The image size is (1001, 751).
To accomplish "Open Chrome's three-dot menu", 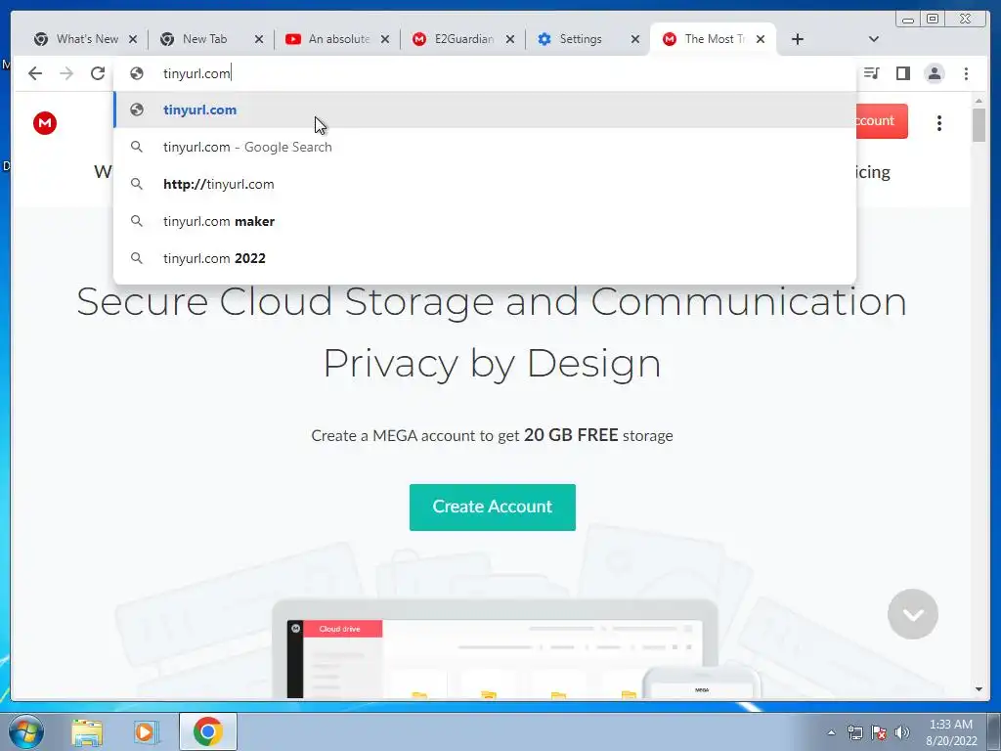I will [x=967, y=73].
